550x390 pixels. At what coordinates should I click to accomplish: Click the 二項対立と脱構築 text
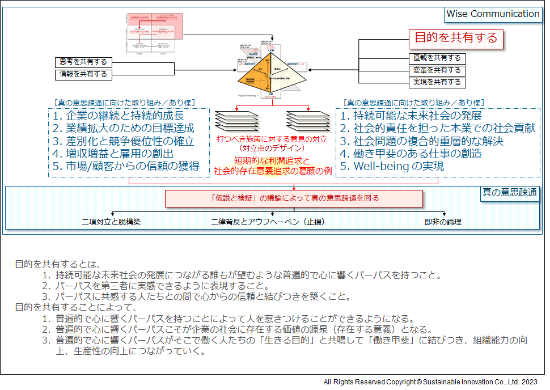pyautogui.click(x=111, y=222)
